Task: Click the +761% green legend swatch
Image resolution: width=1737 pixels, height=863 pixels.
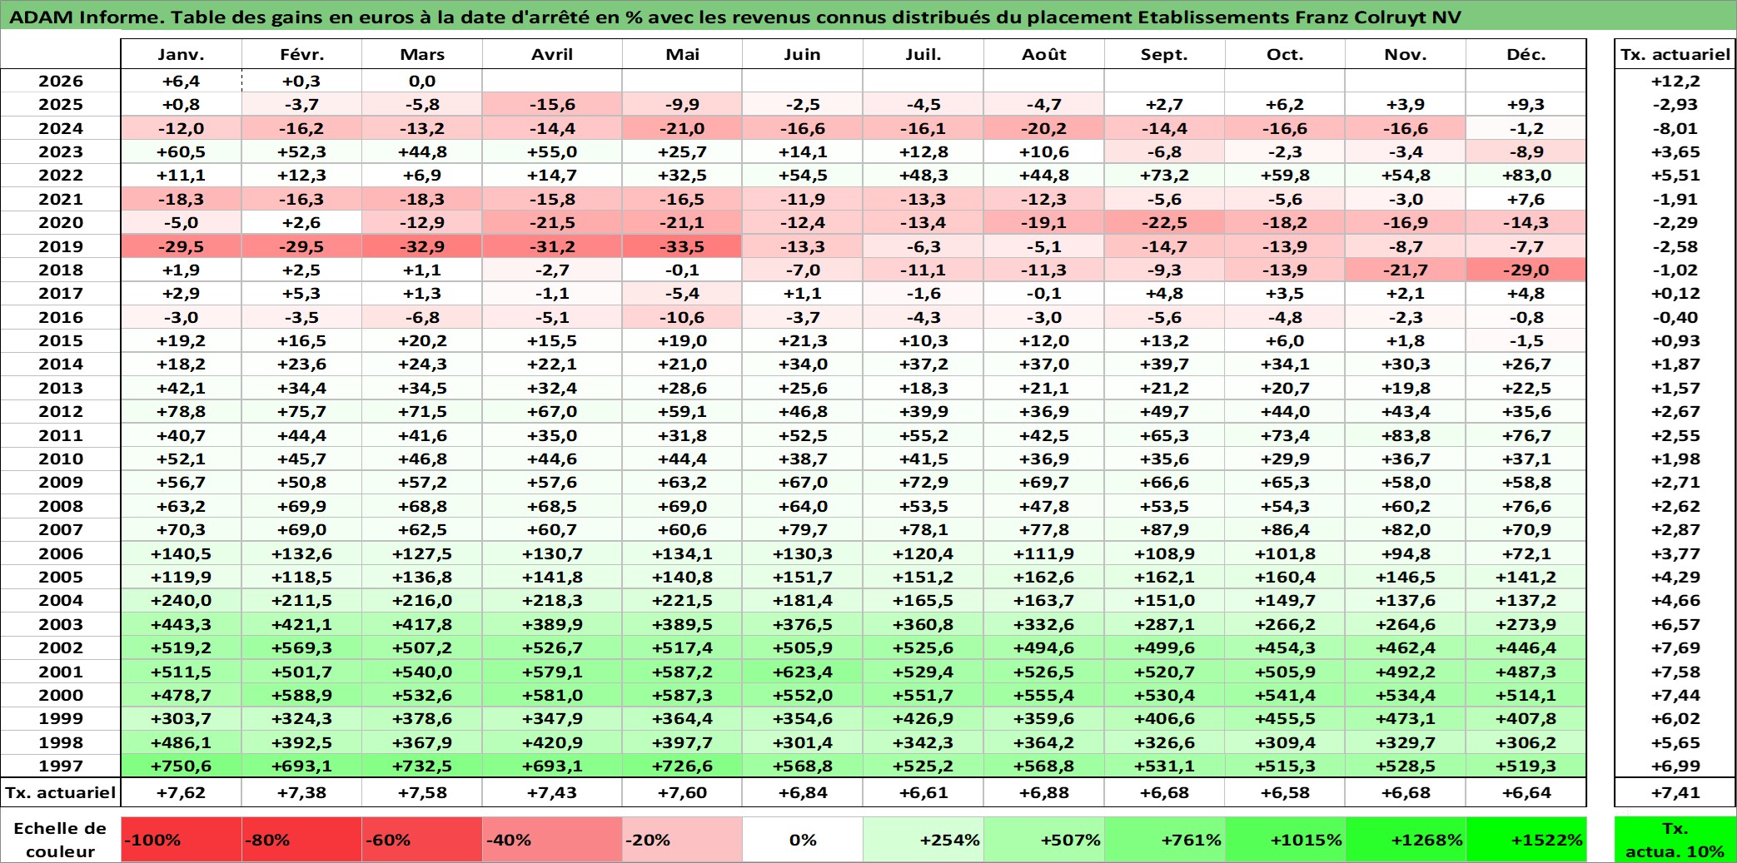Action: [x=1164, y=839]
